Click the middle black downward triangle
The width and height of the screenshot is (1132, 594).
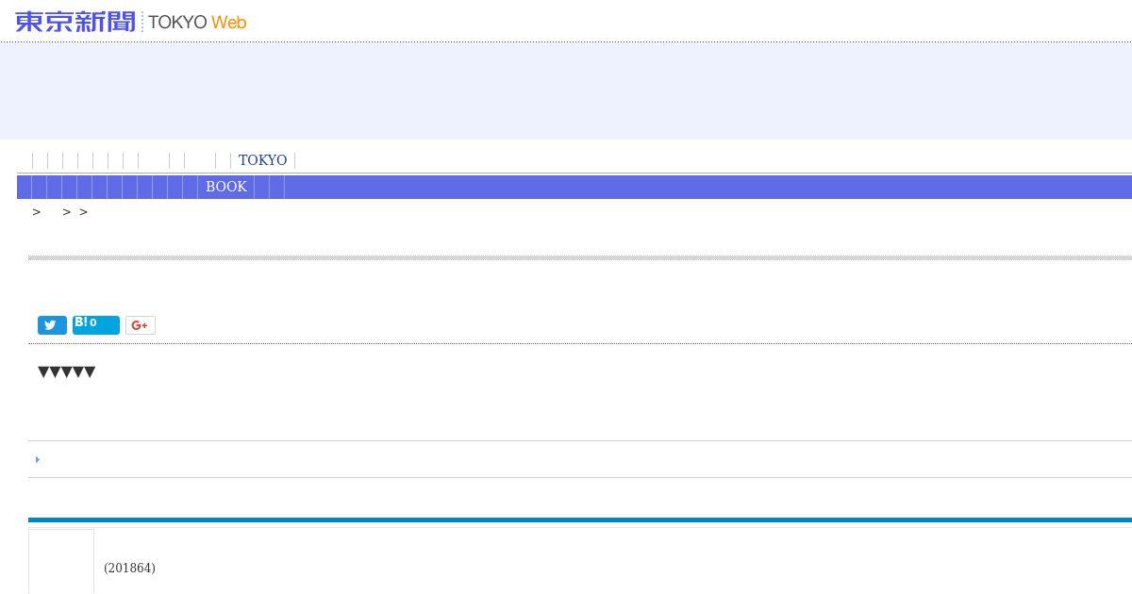pos(66,372)
